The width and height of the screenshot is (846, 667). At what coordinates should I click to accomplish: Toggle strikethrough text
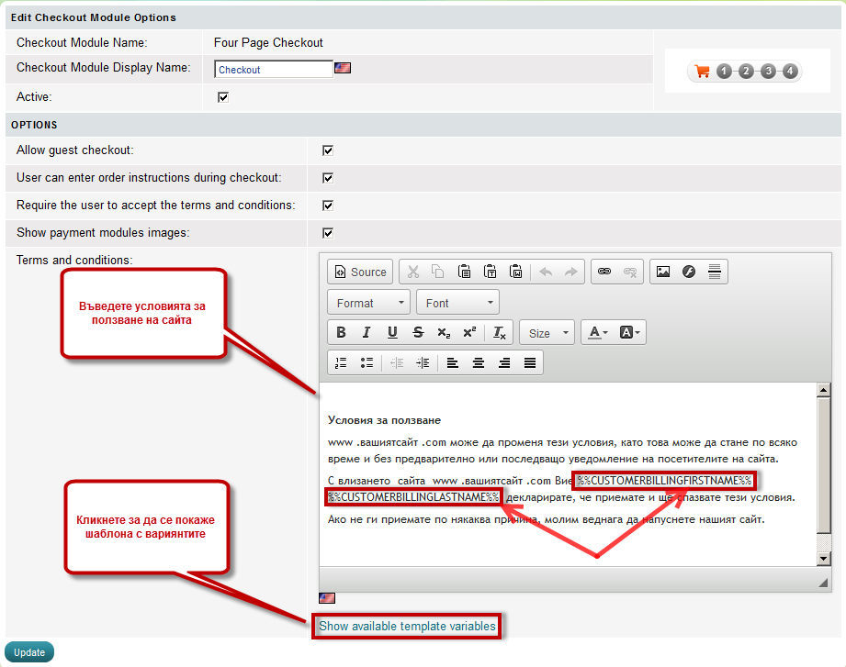click(418, 333)
